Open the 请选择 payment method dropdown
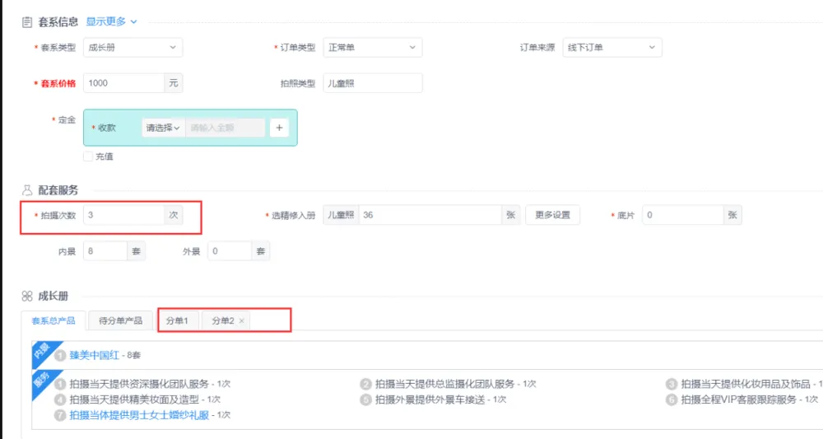 coord(163,128)
